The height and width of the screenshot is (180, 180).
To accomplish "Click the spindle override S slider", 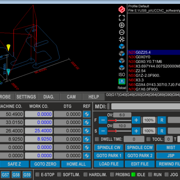I will 120,131.
